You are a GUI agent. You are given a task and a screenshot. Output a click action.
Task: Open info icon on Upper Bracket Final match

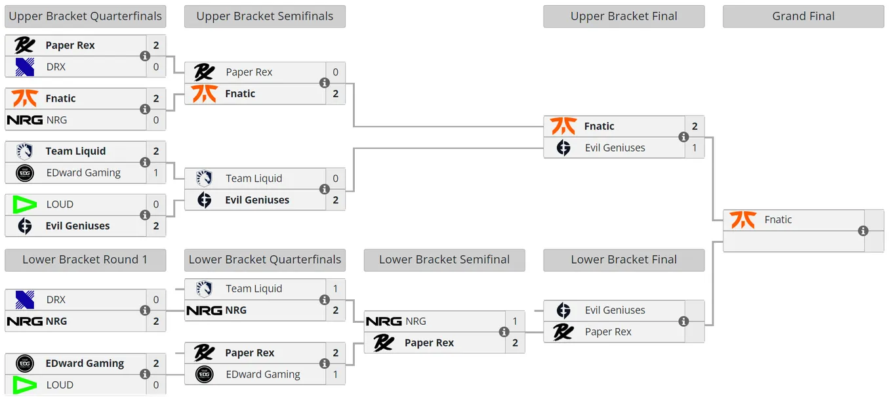pos(683,137)
